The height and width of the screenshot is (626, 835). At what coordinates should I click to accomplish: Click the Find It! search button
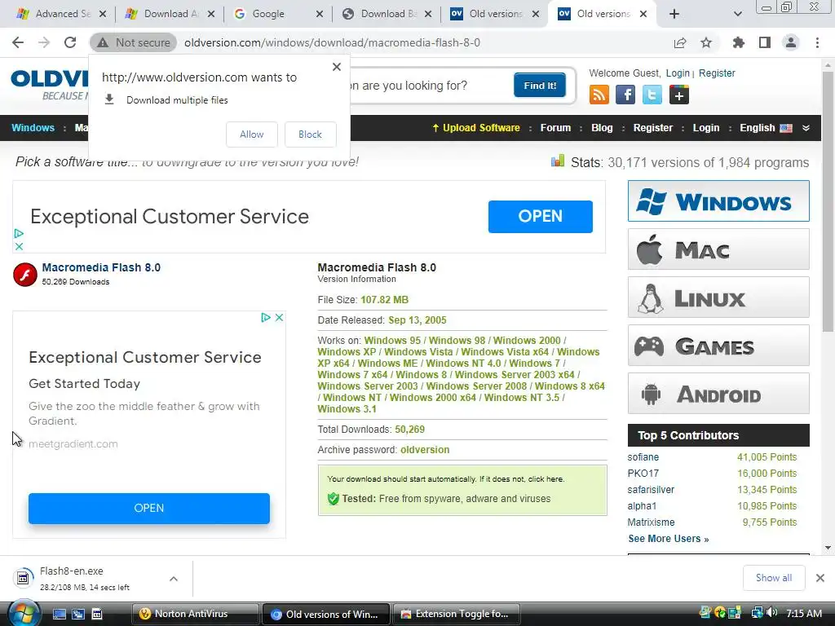(540, 85)
